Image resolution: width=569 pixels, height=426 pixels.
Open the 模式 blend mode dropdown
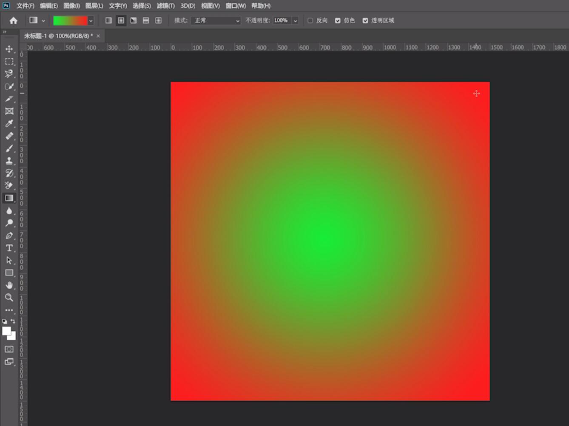pos(216,20)
